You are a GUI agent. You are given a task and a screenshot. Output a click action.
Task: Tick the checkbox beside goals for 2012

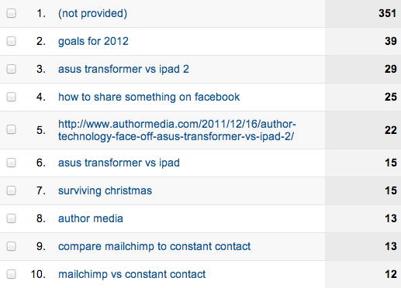pyautogui.click(x=11, y=41)
